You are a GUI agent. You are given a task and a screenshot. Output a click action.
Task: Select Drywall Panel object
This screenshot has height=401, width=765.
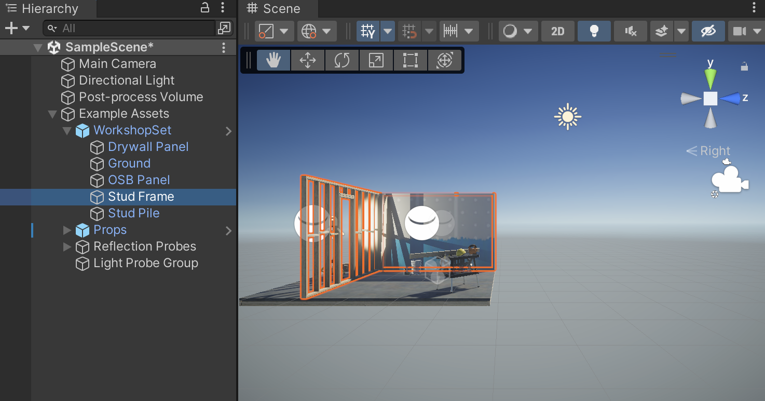(148, 147)
